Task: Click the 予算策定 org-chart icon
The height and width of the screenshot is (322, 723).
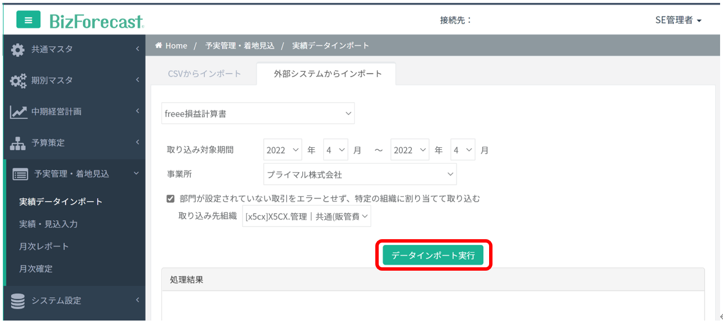Action: click(x=18, y=143)
